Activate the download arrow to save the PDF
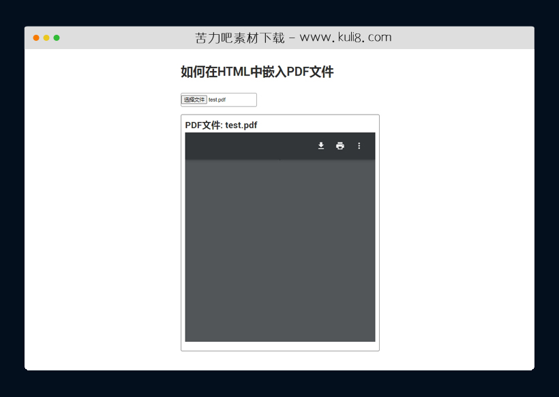Screen dimensions: 559x397 [x=320, y=145]
